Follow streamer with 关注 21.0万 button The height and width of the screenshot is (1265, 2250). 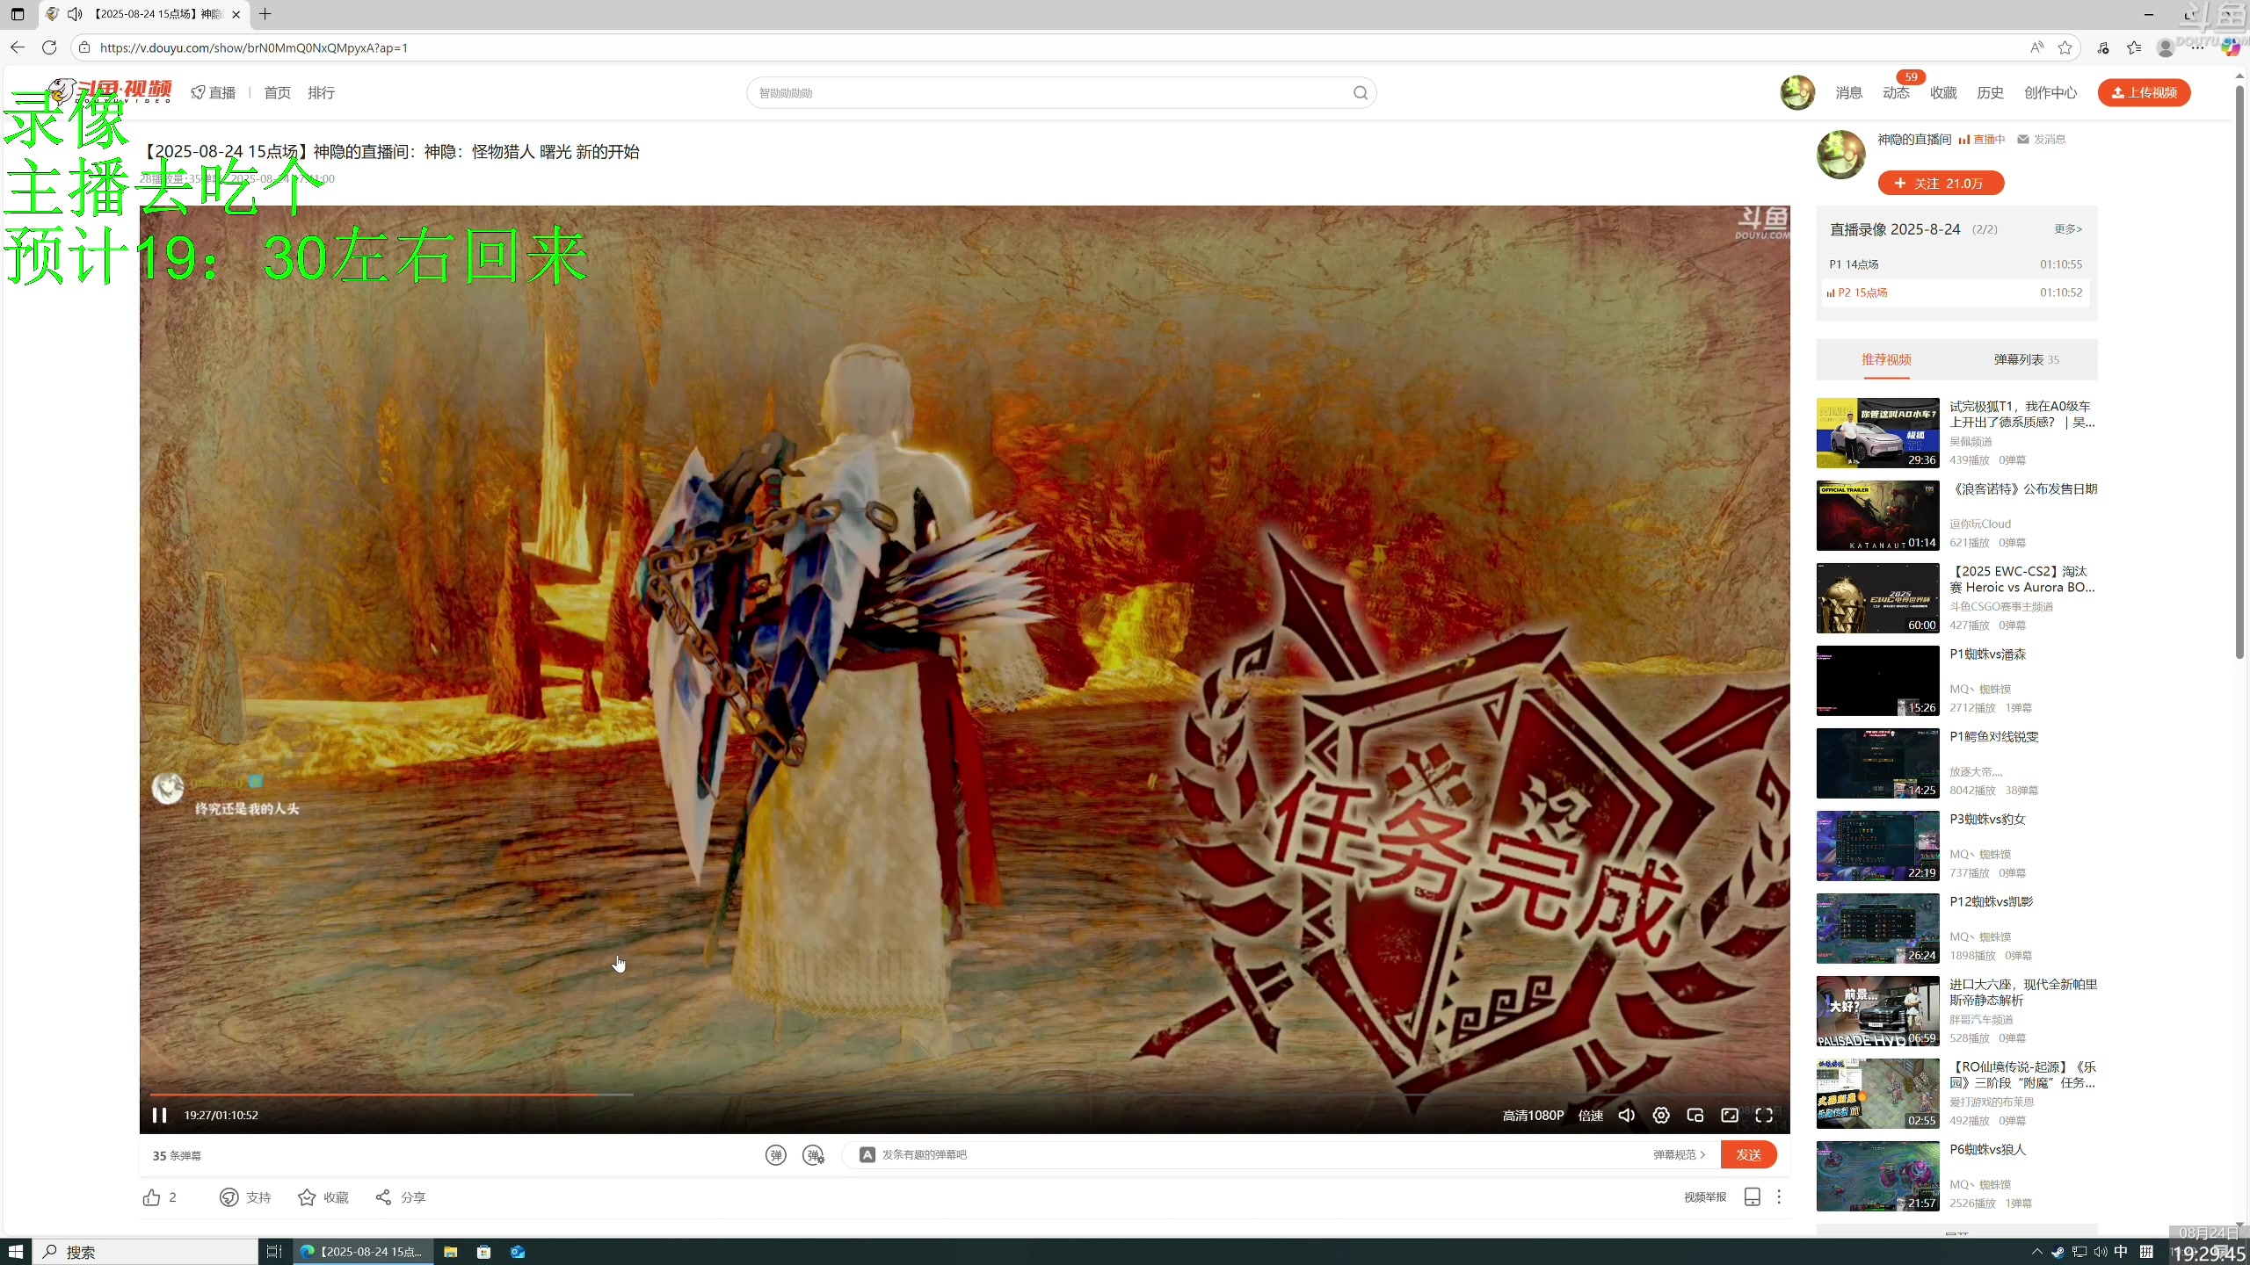(x=1941, y=183)
